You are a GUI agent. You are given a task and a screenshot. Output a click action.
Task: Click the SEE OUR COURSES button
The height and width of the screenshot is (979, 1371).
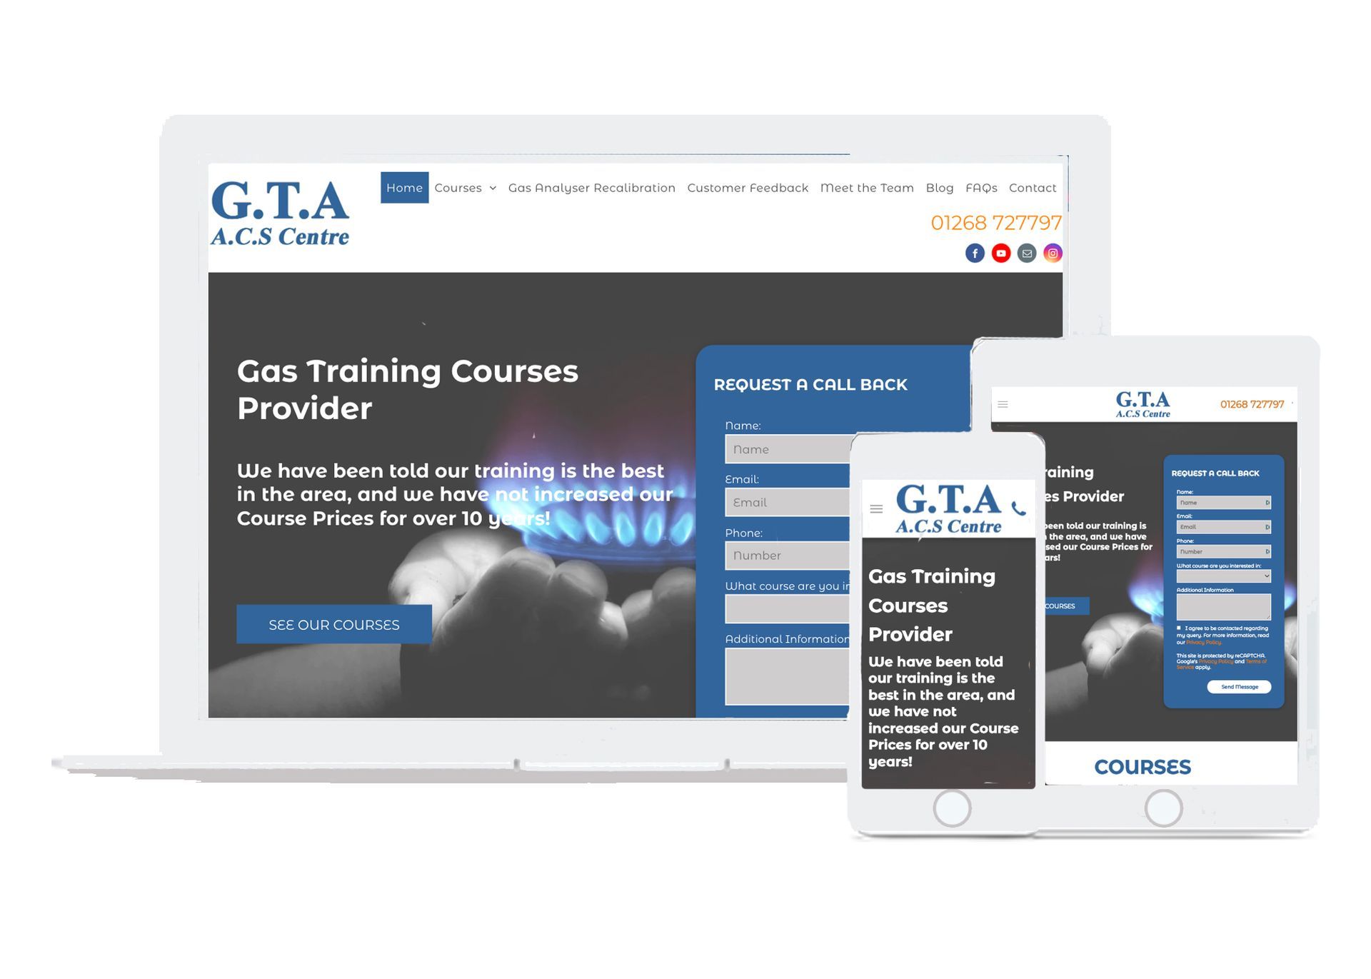pyautogui.click(x=333, y=625)
